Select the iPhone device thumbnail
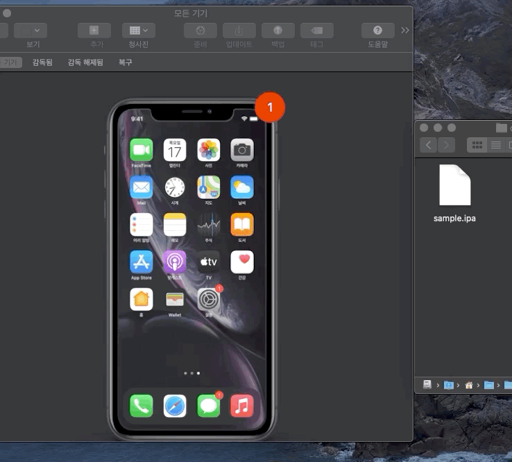This screenshot has width=512, height=462. 191,269
